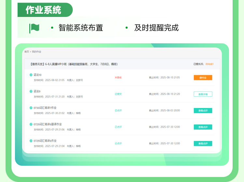The height and width of the screenshot is (182, 244).
Task: View 查看点评 for 0729词汇精讲6作业
Action: [203, 144]
